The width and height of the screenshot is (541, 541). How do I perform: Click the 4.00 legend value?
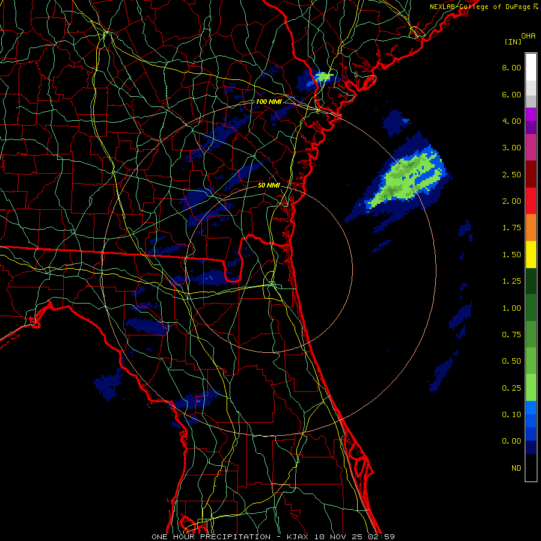[x=512, y=121]
